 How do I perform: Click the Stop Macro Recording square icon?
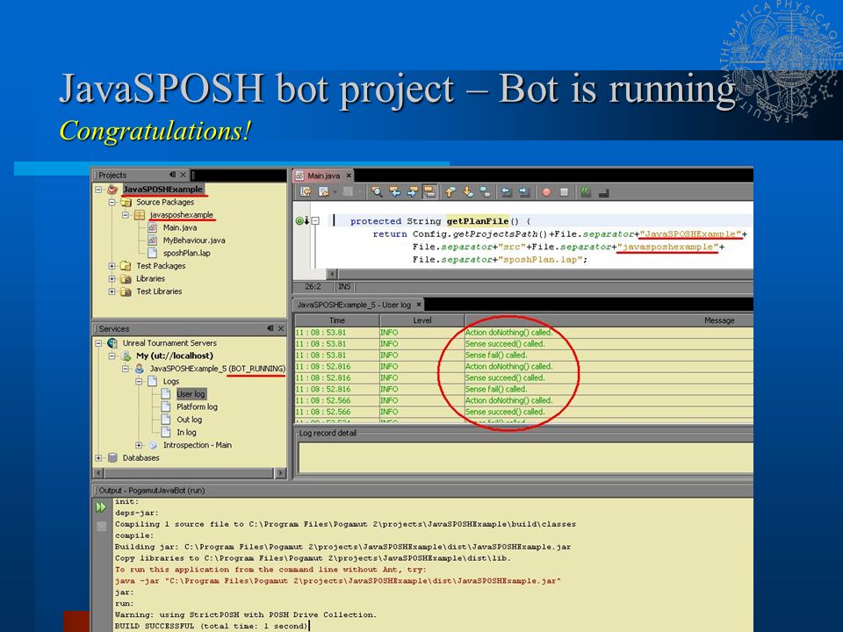point(564,192)
